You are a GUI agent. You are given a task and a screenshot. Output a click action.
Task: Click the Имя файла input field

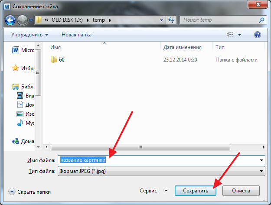(159, 160)
